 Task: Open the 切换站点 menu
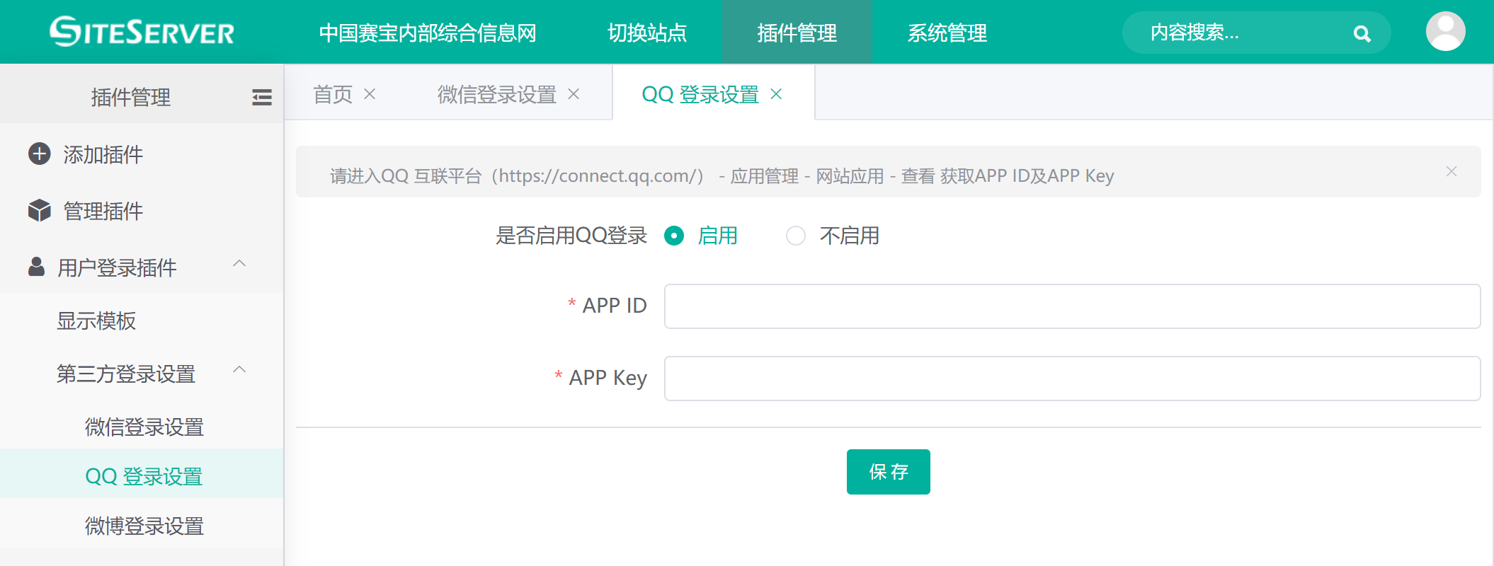tap(647, 33)
